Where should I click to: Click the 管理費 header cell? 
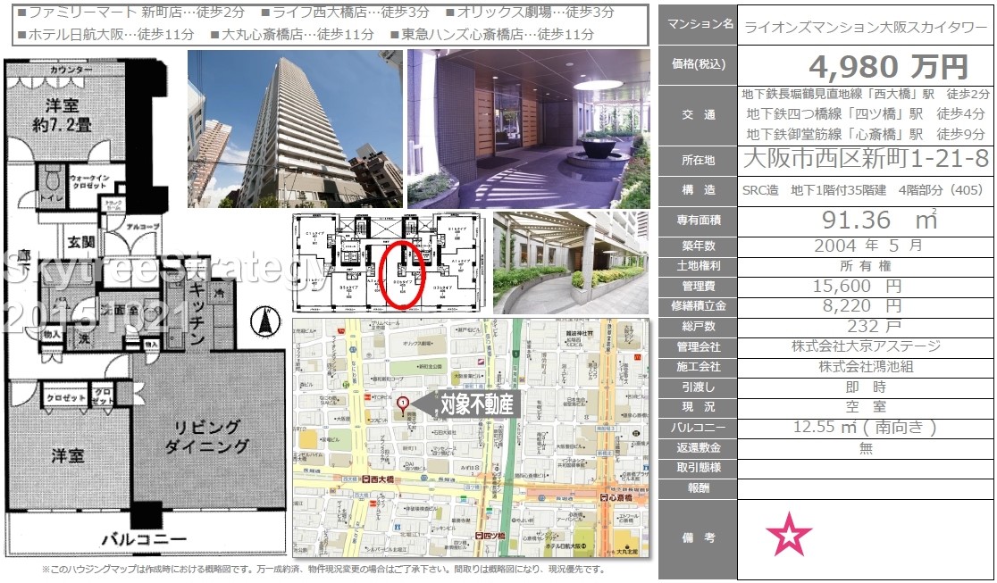pos(698,286)
